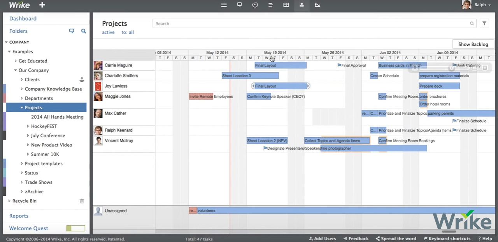Switch to the Gantt timeline view icon
The width and height of the screenshot is (498, 242).
(270, 5)
